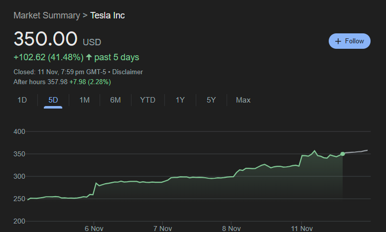This screenshot has width=386, height=232.
Task: Select the 5D time range tab
Action: (53, 100)
